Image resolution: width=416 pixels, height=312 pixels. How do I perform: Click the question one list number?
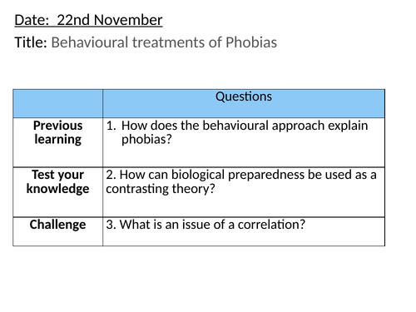111,126
